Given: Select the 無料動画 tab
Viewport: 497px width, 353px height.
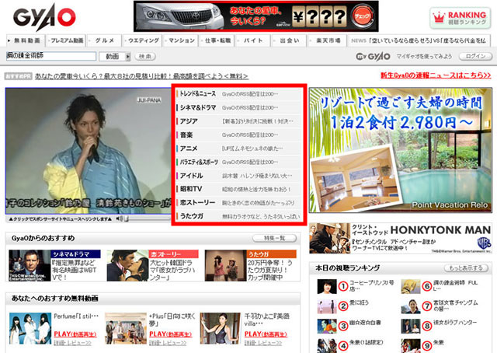Looking at the screenshot, I should [x=26, y=40].
